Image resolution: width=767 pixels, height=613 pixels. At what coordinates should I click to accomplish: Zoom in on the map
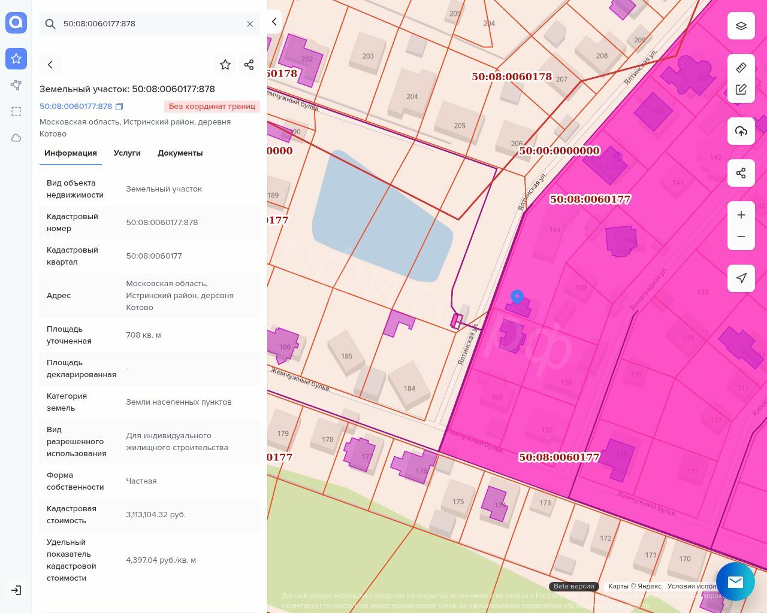pyautogui.click(x=741, y=215)
